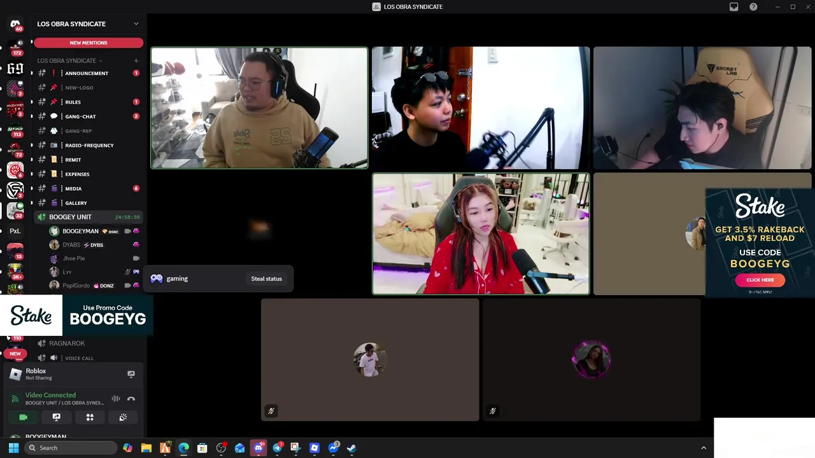Open Microsoft Edge from the taskbar
The image size is (815, 458).
pyautogui.click(x=183, y=448)
